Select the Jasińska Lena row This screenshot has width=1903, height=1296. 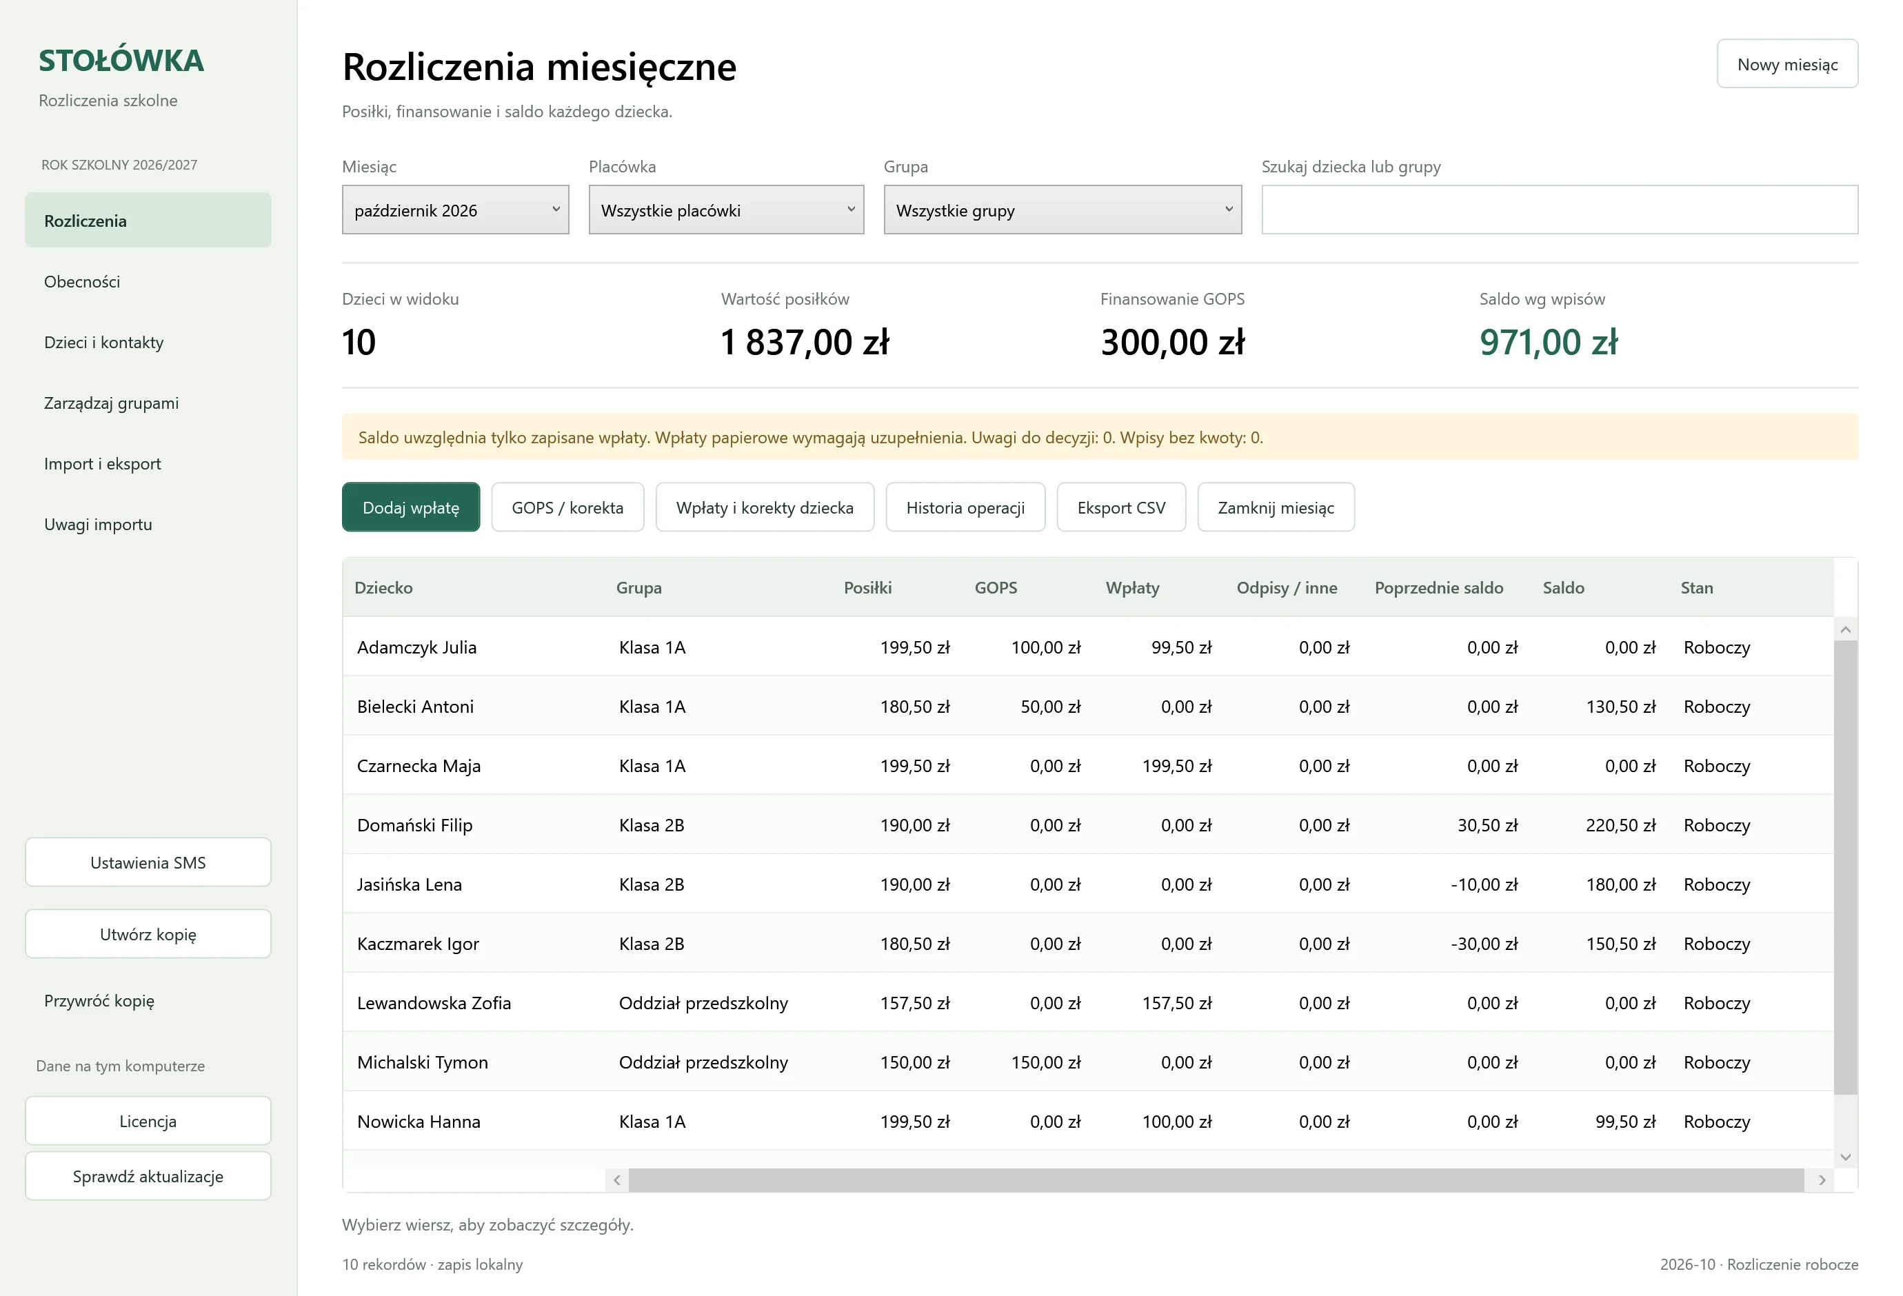1088,884
